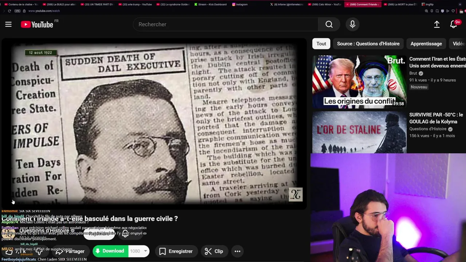Open the 1080 quality dropdown
Screen dimensions: 466x262
[139, 251]
